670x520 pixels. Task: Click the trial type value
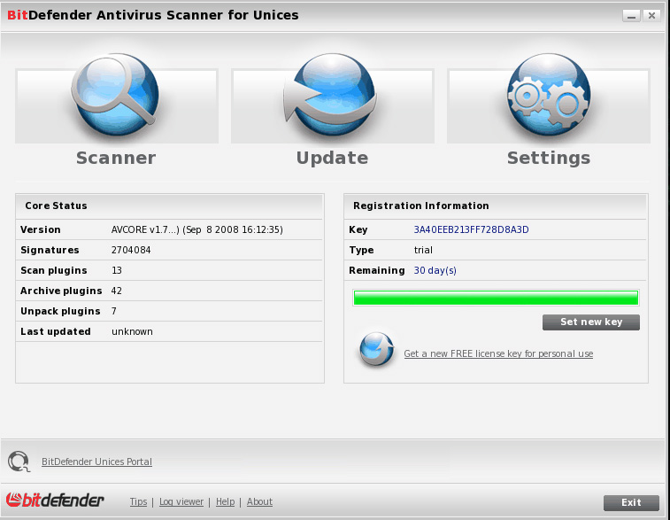tap(423, 250)
